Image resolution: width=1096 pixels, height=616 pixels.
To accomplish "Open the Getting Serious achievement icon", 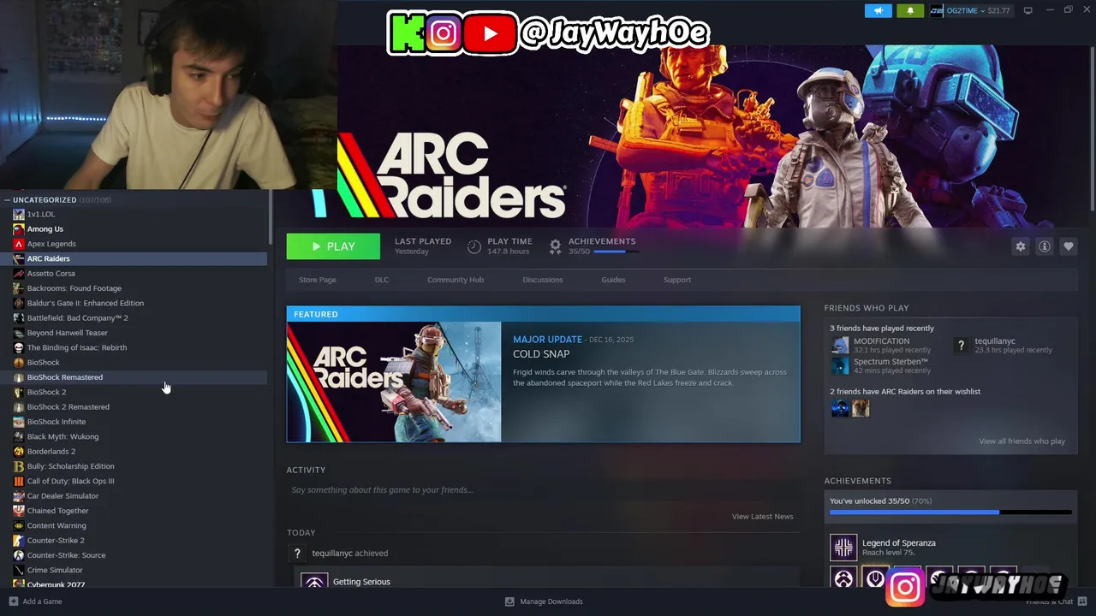I will tap(314, 581).
